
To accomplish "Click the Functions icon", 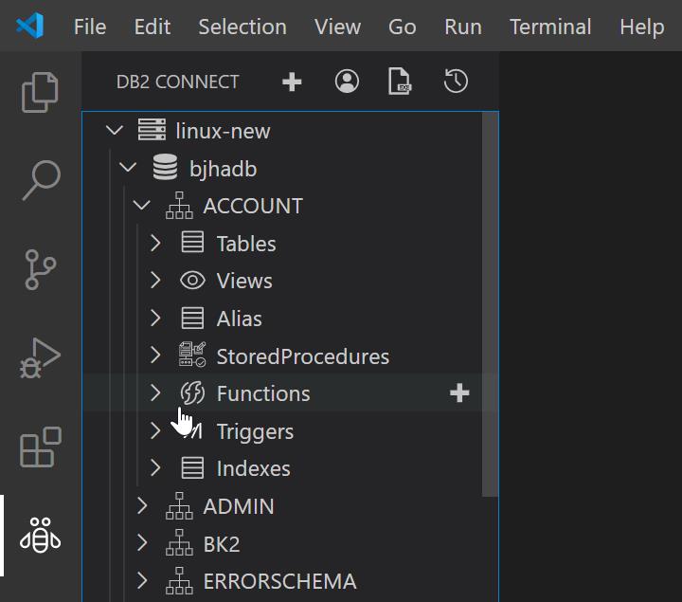I will [x=192, y=392].
